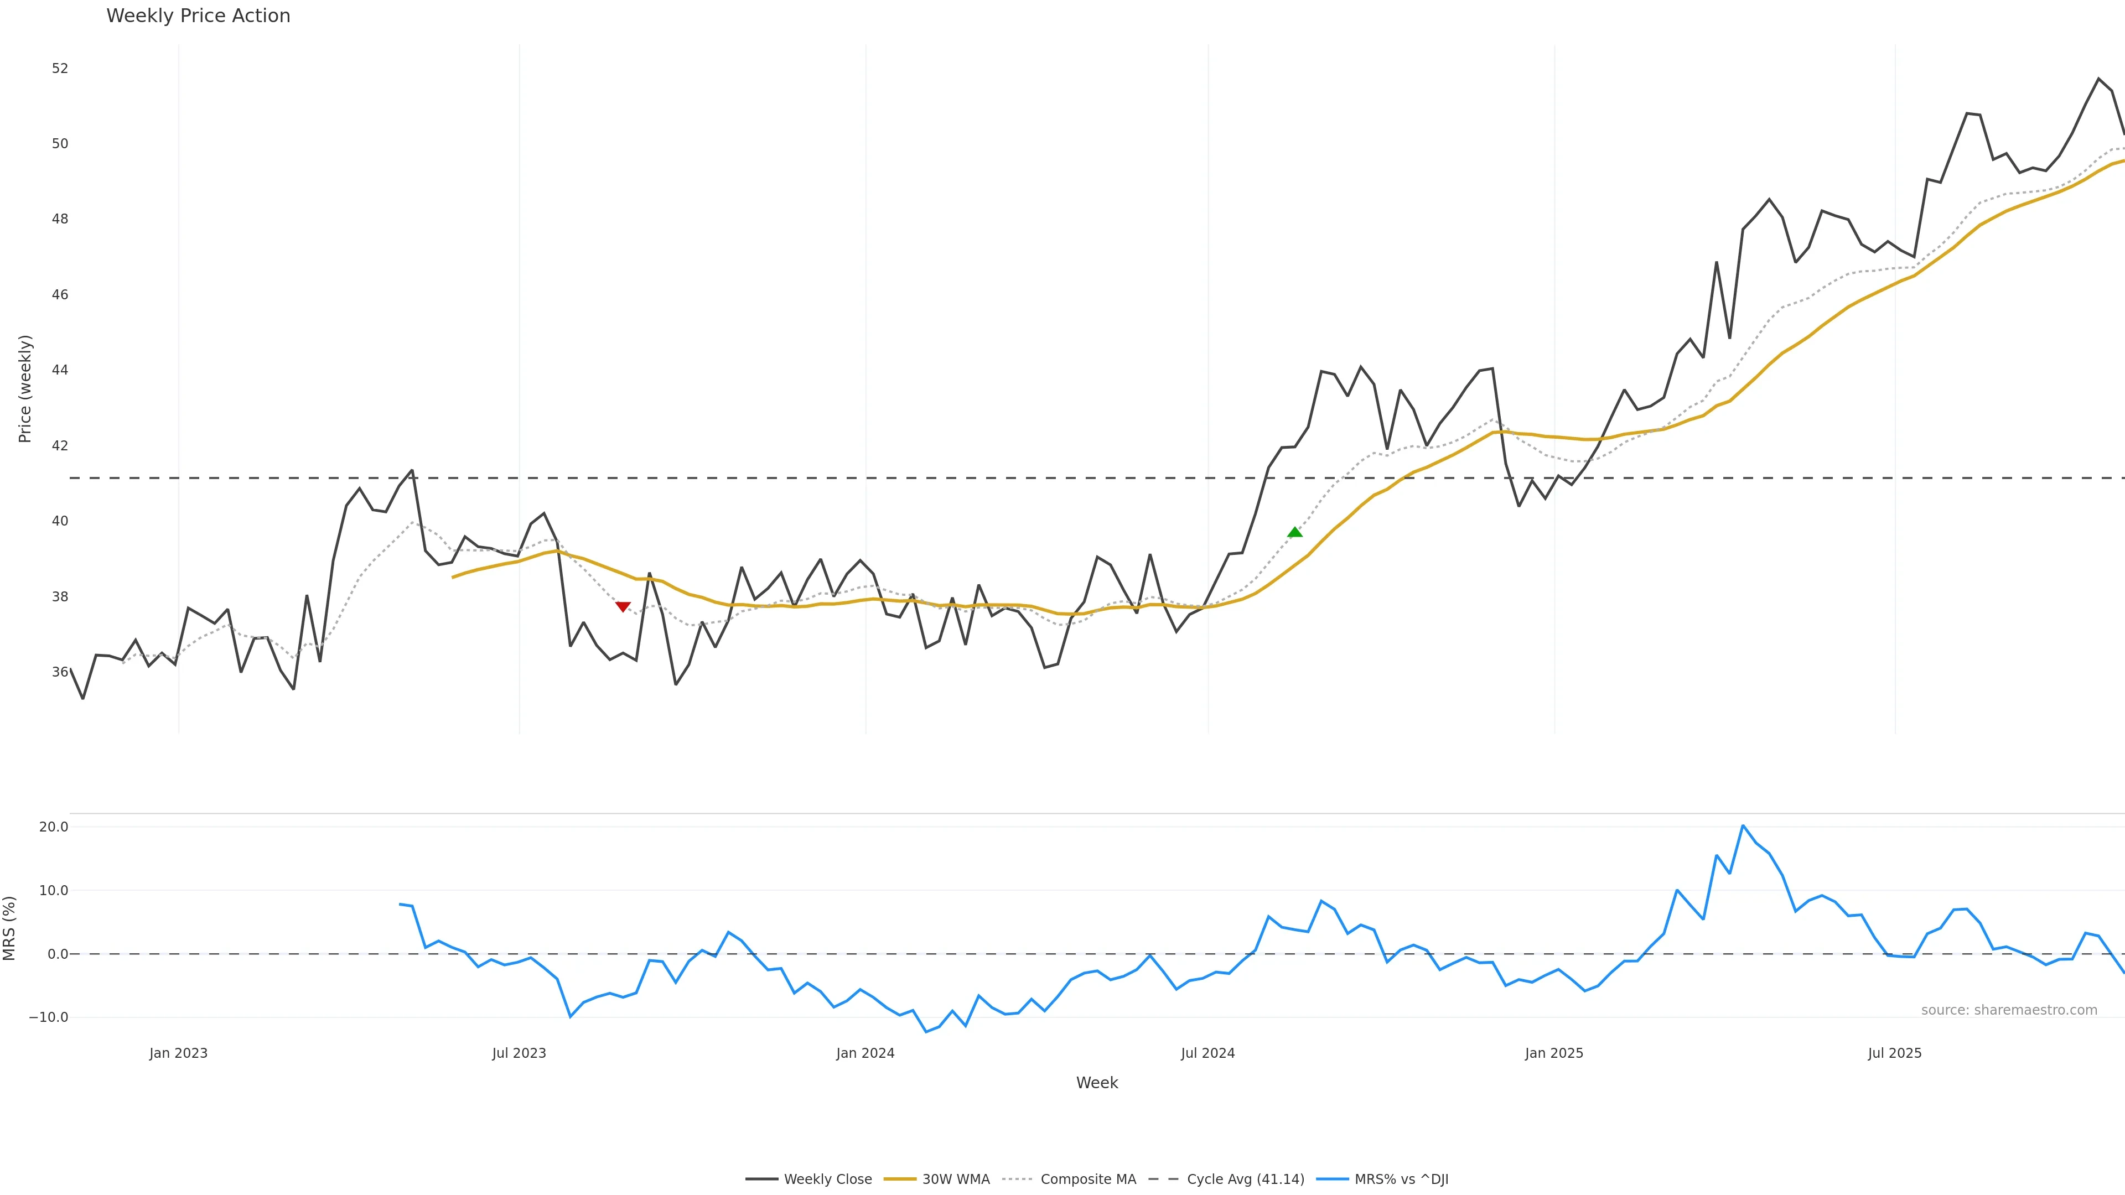Click the green up-triangle buy marker
Viewport: 2125px width, 1195px height.
(1294, 532)
